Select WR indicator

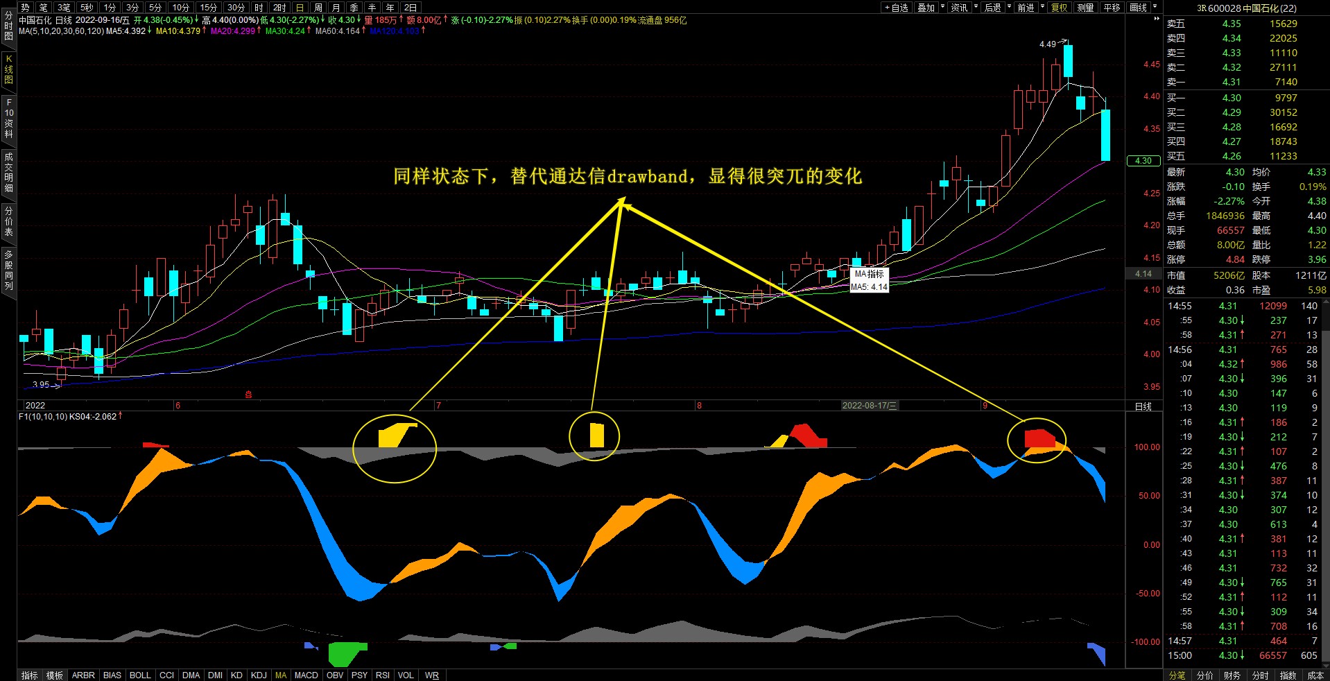pos(432,675)
